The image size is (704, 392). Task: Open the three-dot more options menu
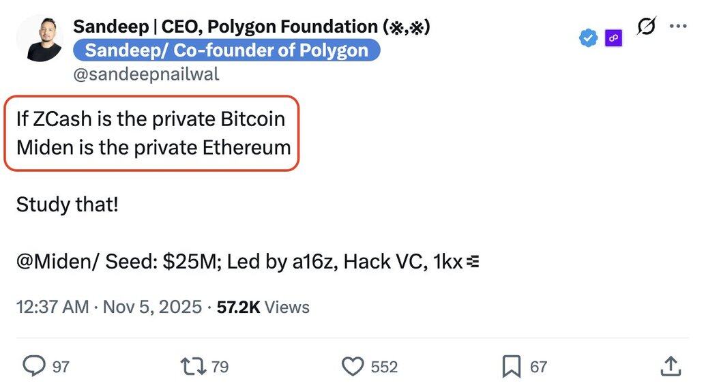[679, 27]
